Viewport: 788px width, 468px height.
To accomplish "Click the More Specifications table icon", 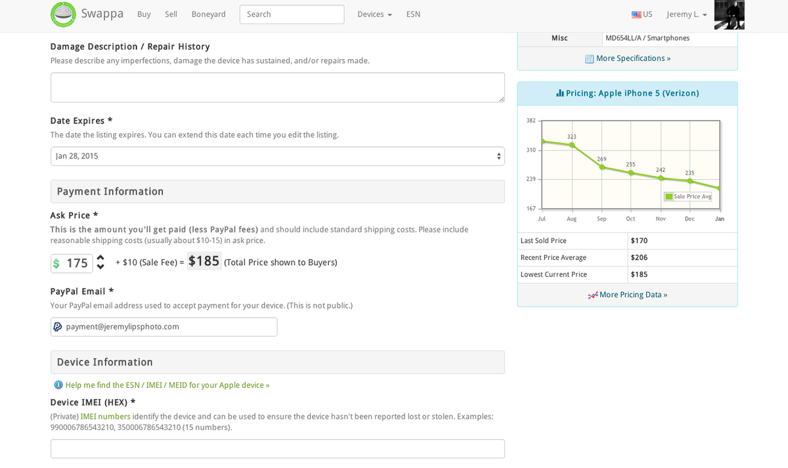I will coord(589,59).
